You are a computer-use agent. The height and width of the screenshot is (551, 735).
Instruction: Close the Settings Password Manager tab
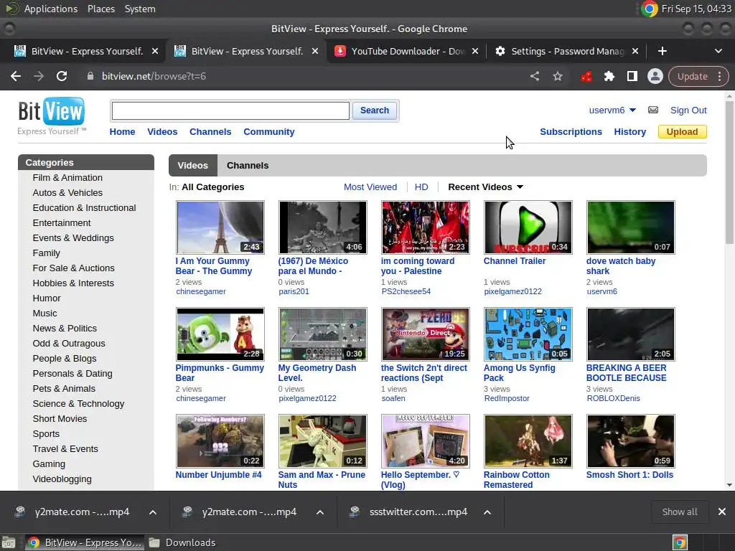635,51
